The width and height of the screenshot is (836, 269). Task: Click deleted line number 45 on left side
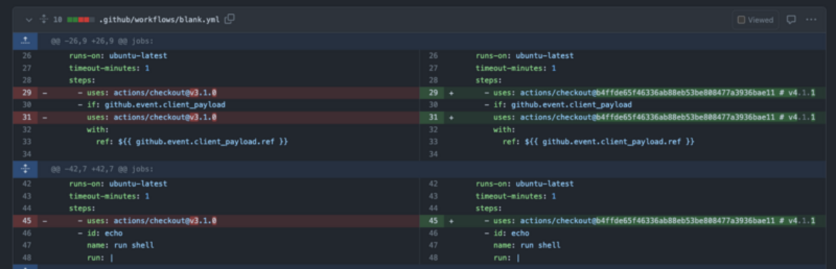tap(26, 221)
